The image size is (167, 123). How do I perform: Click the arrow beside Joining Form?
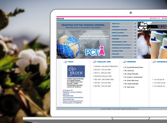[x=135, y=51]
